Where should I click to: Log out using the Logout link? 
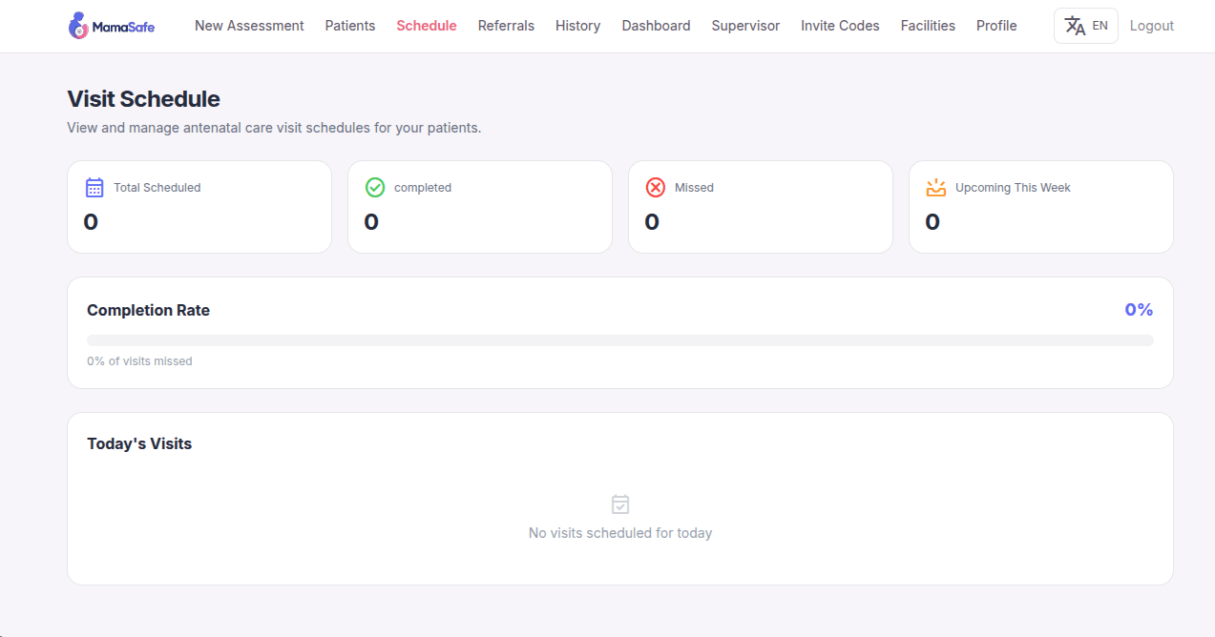tap(1152, 26)
